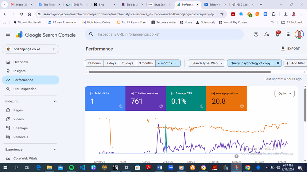The image size is (307, 172).
Task: Switch to the GSC Case browser tab
Action: [x=243, y=5]
